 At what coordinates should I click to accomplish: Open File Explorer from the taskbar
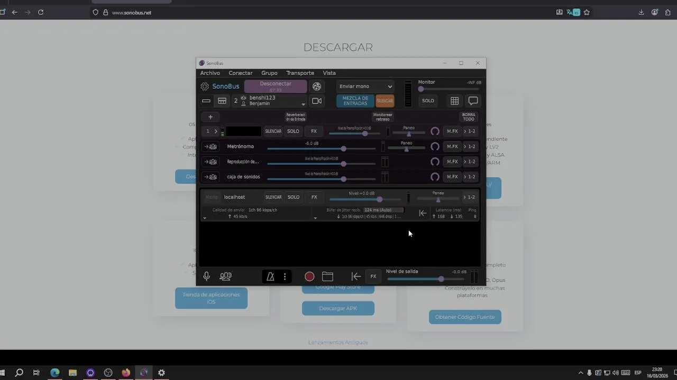[72, 373]
